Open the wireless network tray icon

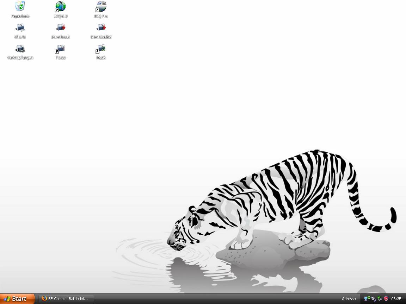click(367, 299)
